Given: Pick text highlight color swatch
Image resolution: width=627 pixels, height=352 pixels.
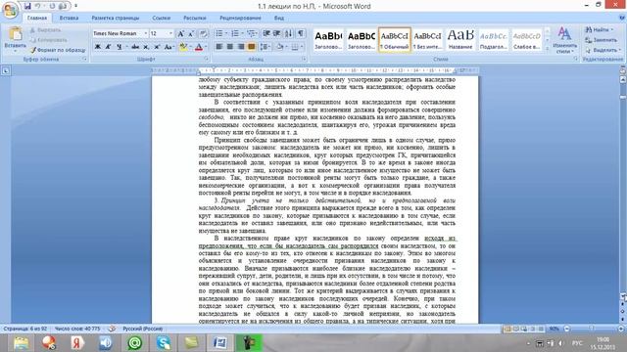Looking at the screenshot, I should (183, 47).
